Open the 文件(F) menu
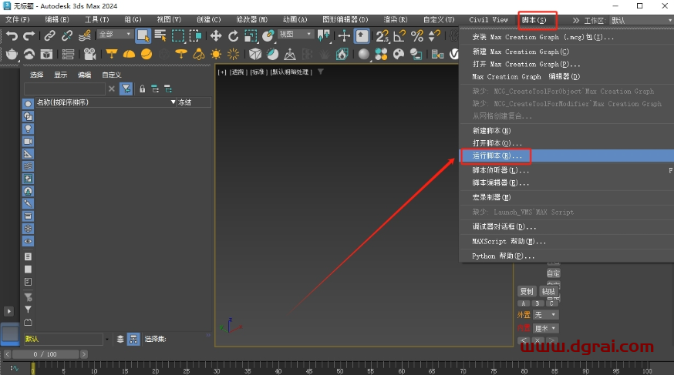This screenshot has height=375, width=674. (18, 20)
